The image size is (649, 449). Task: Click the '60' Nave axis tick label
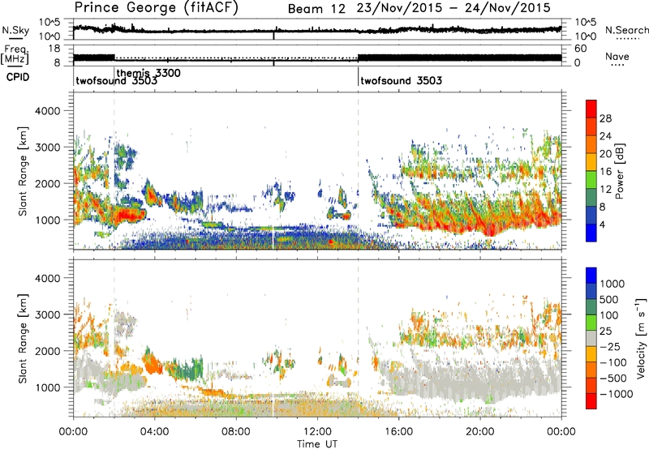(x=581, y=49)
